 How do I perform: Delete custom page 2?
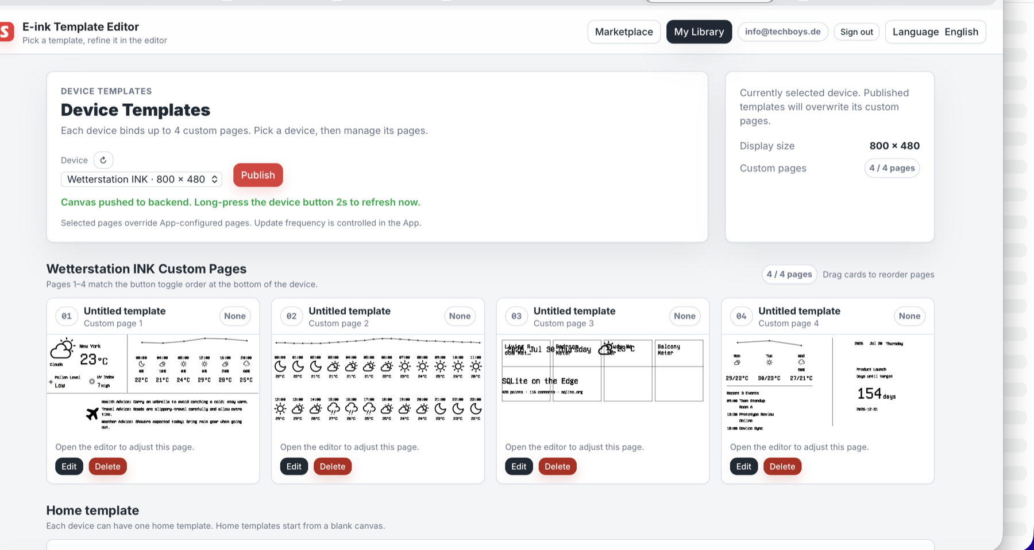[333, 466]
